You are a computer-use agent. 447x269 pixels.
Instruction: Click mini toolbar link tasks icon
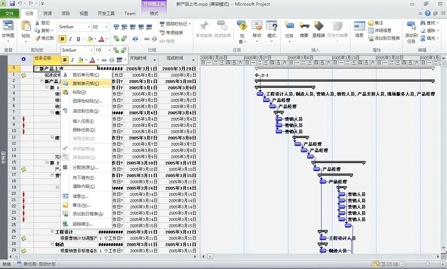(104, 60)
